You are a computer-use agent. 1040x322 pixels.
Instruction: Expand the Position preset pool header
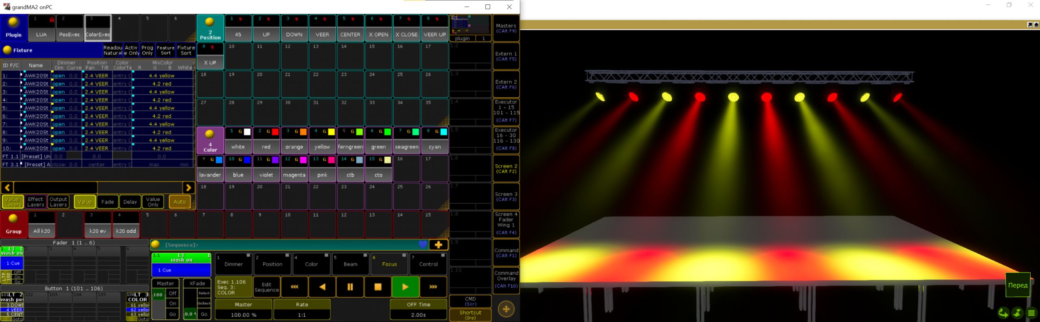click(x=210, y=28)
